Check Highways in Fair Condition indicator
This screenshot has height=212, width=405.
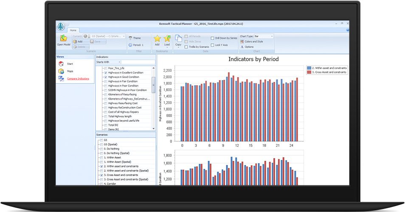[x=106, y=81]
